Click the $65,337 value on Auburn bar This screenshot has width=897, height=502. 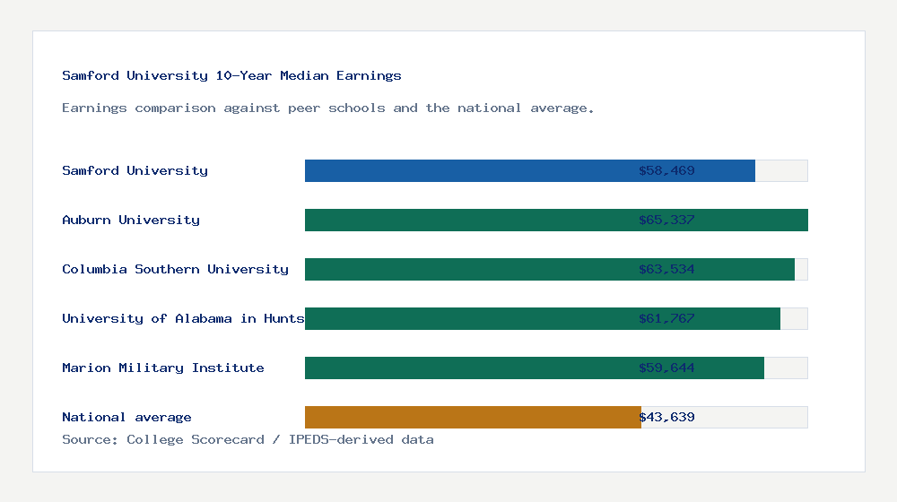coord(666,221)
